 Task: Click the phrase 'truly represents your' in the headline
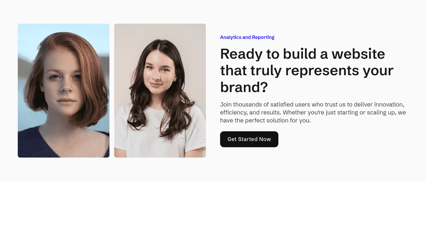322,71
